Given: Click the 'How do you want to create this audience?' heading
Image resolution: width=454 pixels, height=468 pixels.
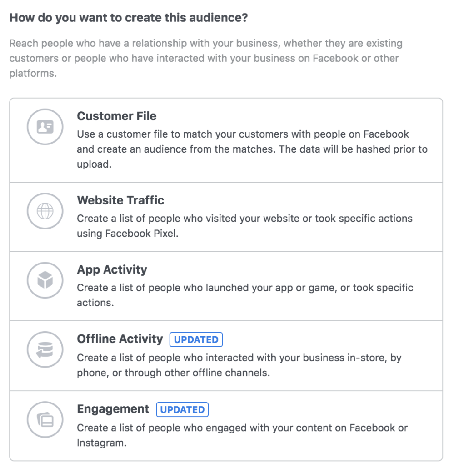Looking at the screenshot, I should [x=129, y=18].
